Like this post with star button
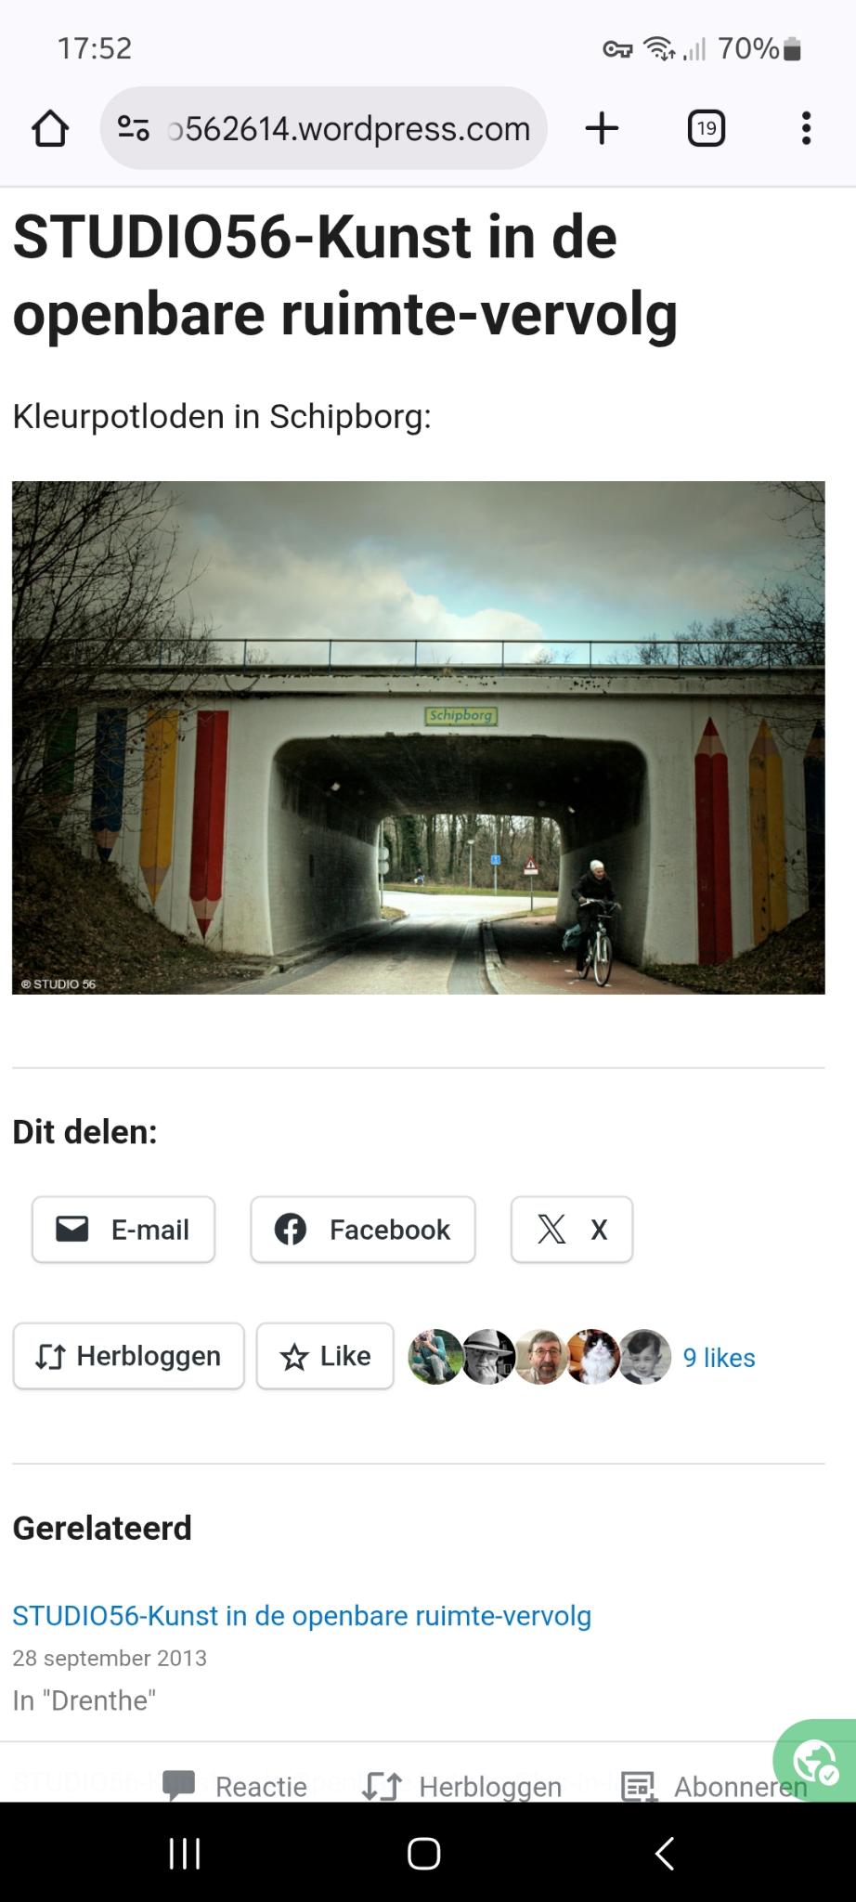 point(325,1356)
